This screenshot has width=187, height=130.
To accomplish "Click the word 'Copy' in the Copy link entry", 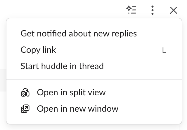I will click(30, 50).
